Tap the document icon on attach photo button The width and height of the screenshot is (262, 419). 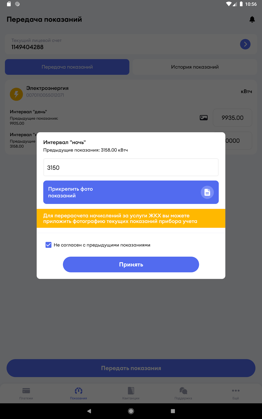[207, 192]
